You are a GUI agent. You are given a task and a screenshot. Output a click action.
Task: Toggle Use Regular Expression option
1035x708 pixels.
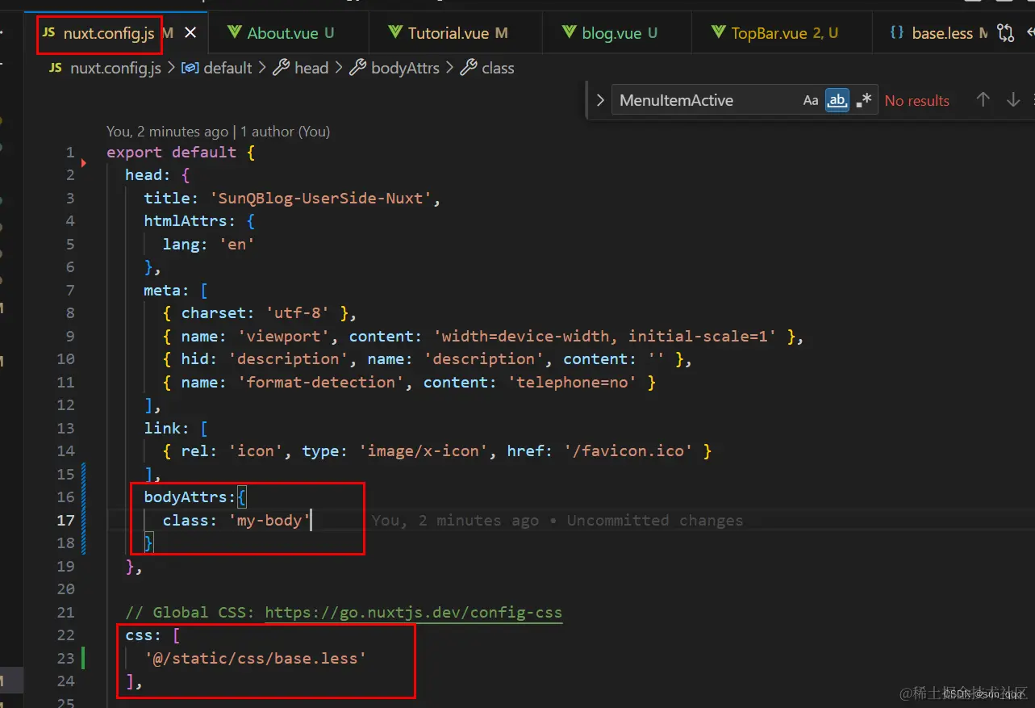pyautogui.click(x=864, y=101)
